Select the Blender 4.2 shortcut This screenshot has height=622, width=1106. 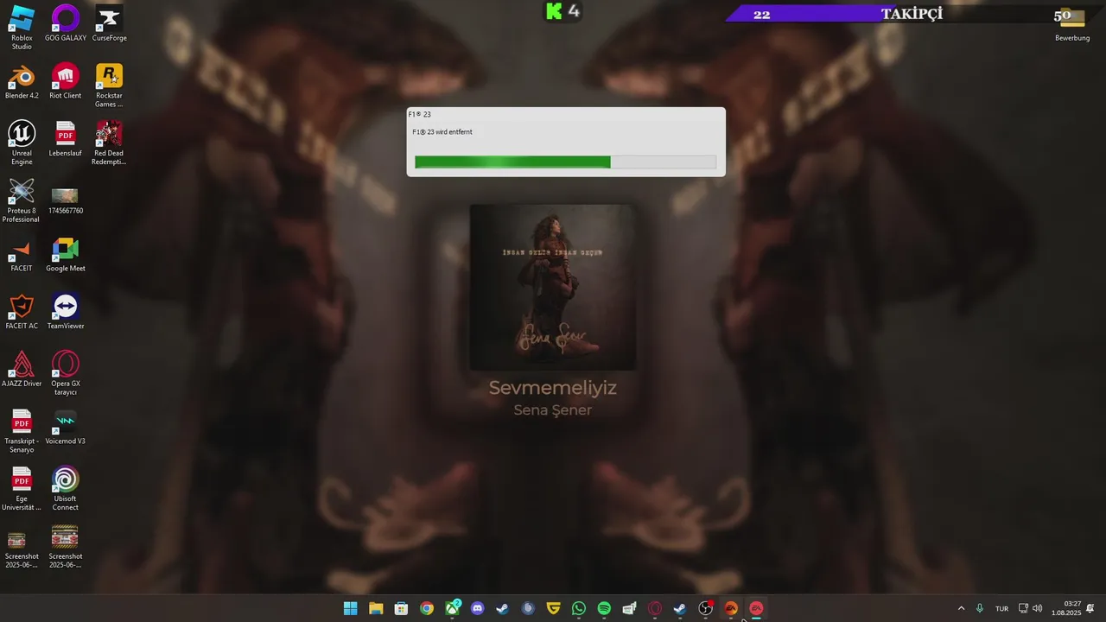pyautogui.click(x=22, y=81)
